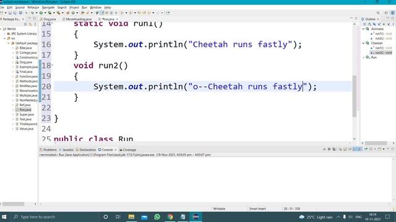Maximize the Console view

point(393,149)
